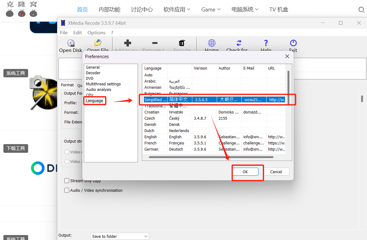Go to 首页 in website navigation
Screen dimensions: 367x240
pyautogui.click(x=82, y=10)
